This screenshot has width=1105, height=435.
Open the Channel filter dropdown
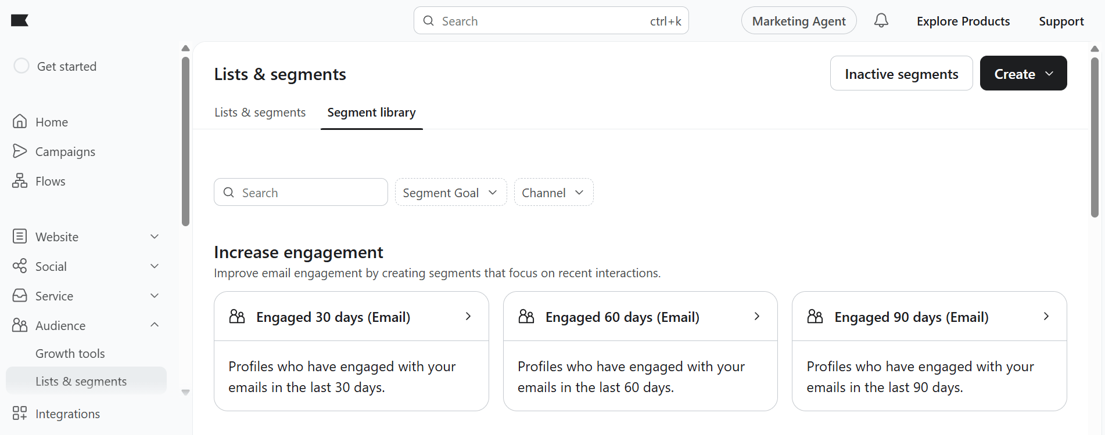554,192
